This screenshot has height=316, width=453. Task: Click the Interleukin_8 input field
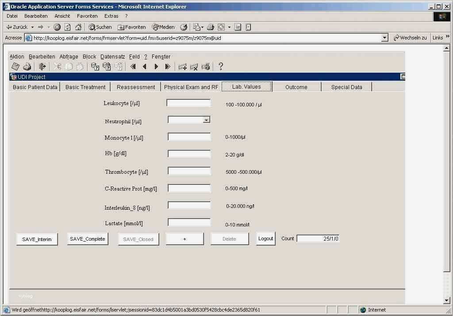[189, 205]
